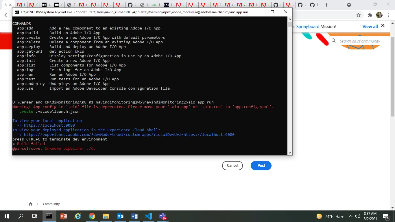Open Chrome extensions puzzle icon
395x222 pixels.
tap(370, 15)
